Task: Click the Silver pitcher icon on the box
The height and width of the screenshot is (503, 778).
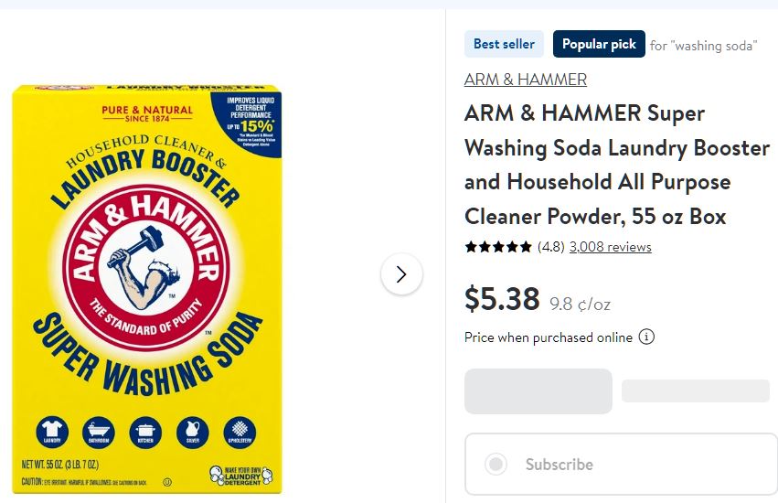Action: tap(193, 432)
